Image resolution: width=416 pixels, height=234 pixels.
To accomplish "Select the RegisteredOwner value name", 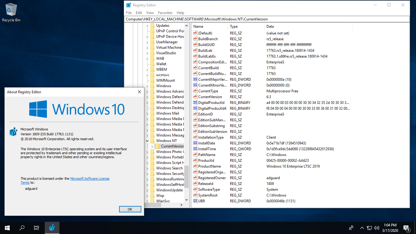I will pos(212,178).
